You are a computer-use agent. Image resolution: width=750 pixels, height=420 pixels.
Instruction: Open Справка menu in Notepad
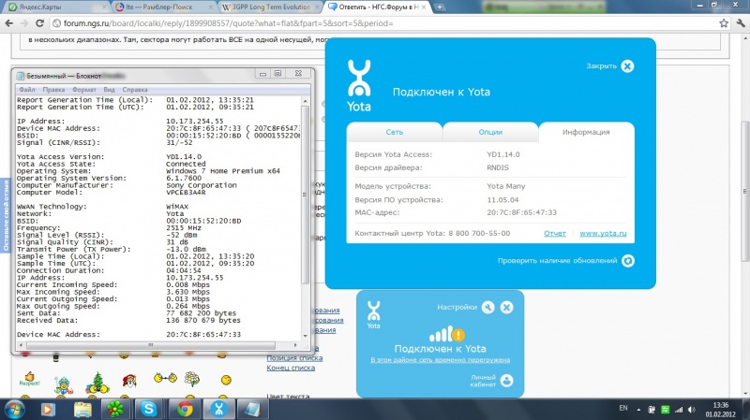135,89
